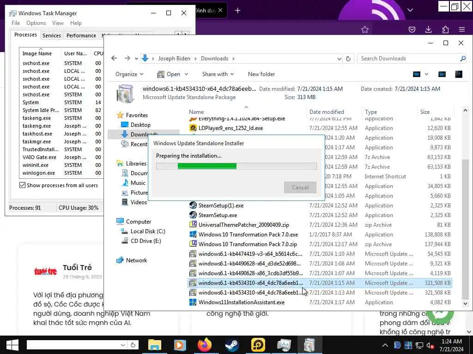Open recent locations dropdown arrow

pyautogui.click(x=136, y=59)
